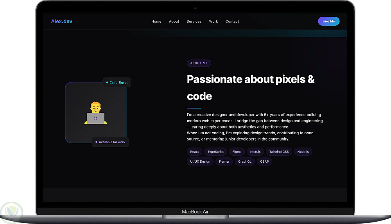The width and height of the screenshot is (391, 224).
Task: Click the ABOUT ME badge
Action: click(199, 63)
